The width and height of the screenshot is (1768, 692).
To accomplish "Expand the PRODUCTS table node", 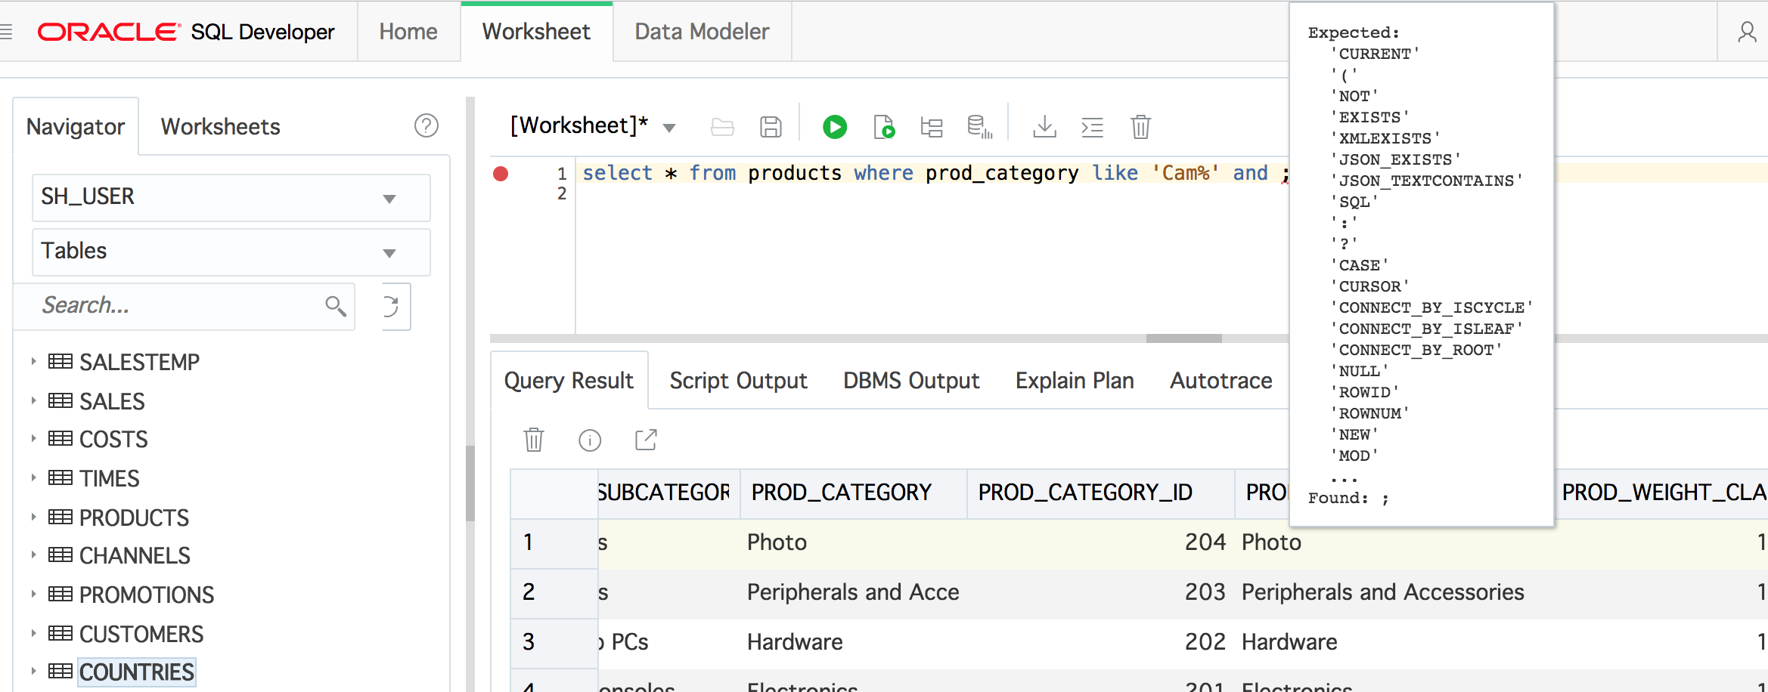I will pyautogui.click(x=33, y=517).
